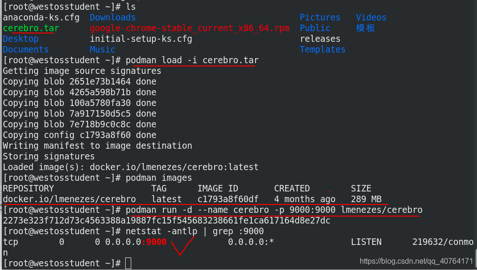Click the tcp protocol entry

(x=10, y=242)
